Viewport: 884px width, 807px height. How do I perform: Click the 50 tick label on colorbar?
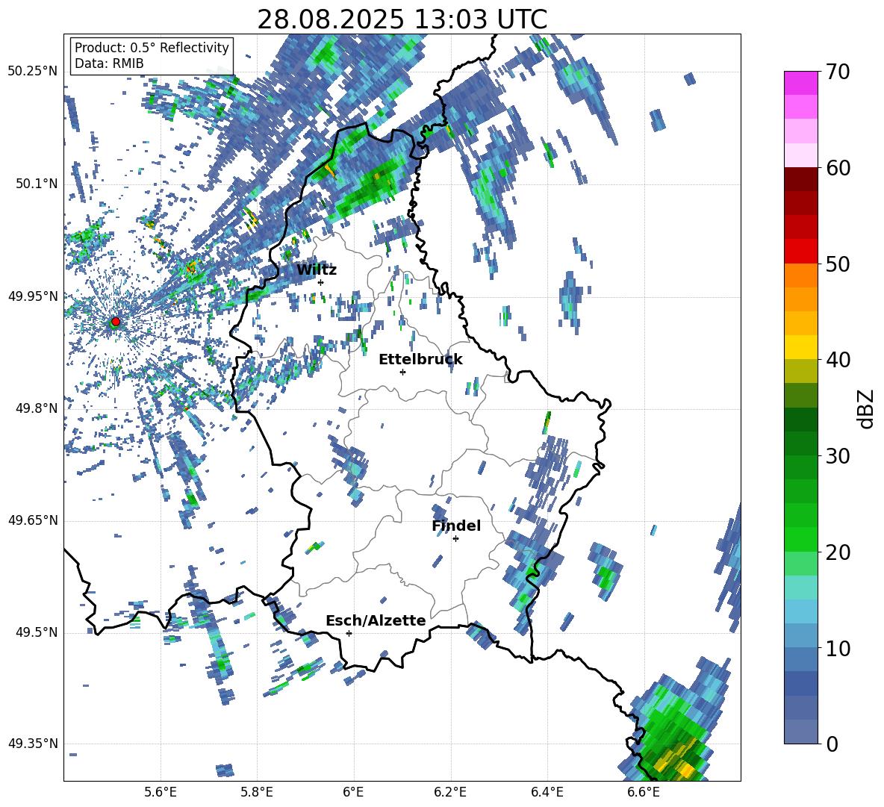click(x=837, y=264)
